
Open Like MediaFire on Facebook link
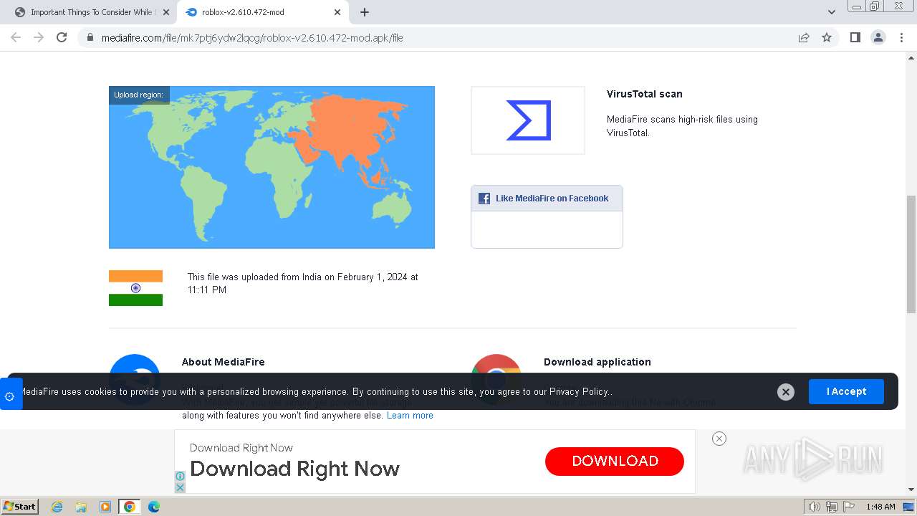[x=552, y=199]
